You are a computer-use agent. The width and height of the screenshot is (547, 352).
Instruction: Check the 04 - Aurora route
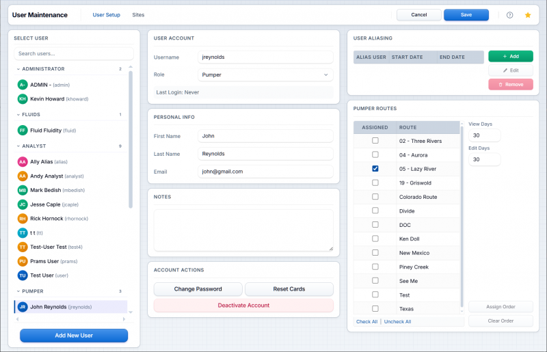pos(375,154)
